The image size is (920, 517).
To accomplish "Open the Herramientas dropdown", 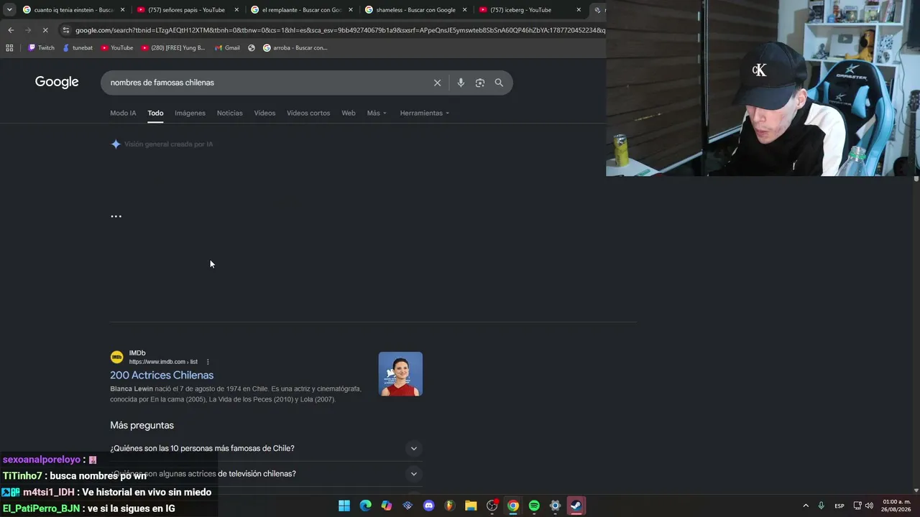I will tap(425, 113).
